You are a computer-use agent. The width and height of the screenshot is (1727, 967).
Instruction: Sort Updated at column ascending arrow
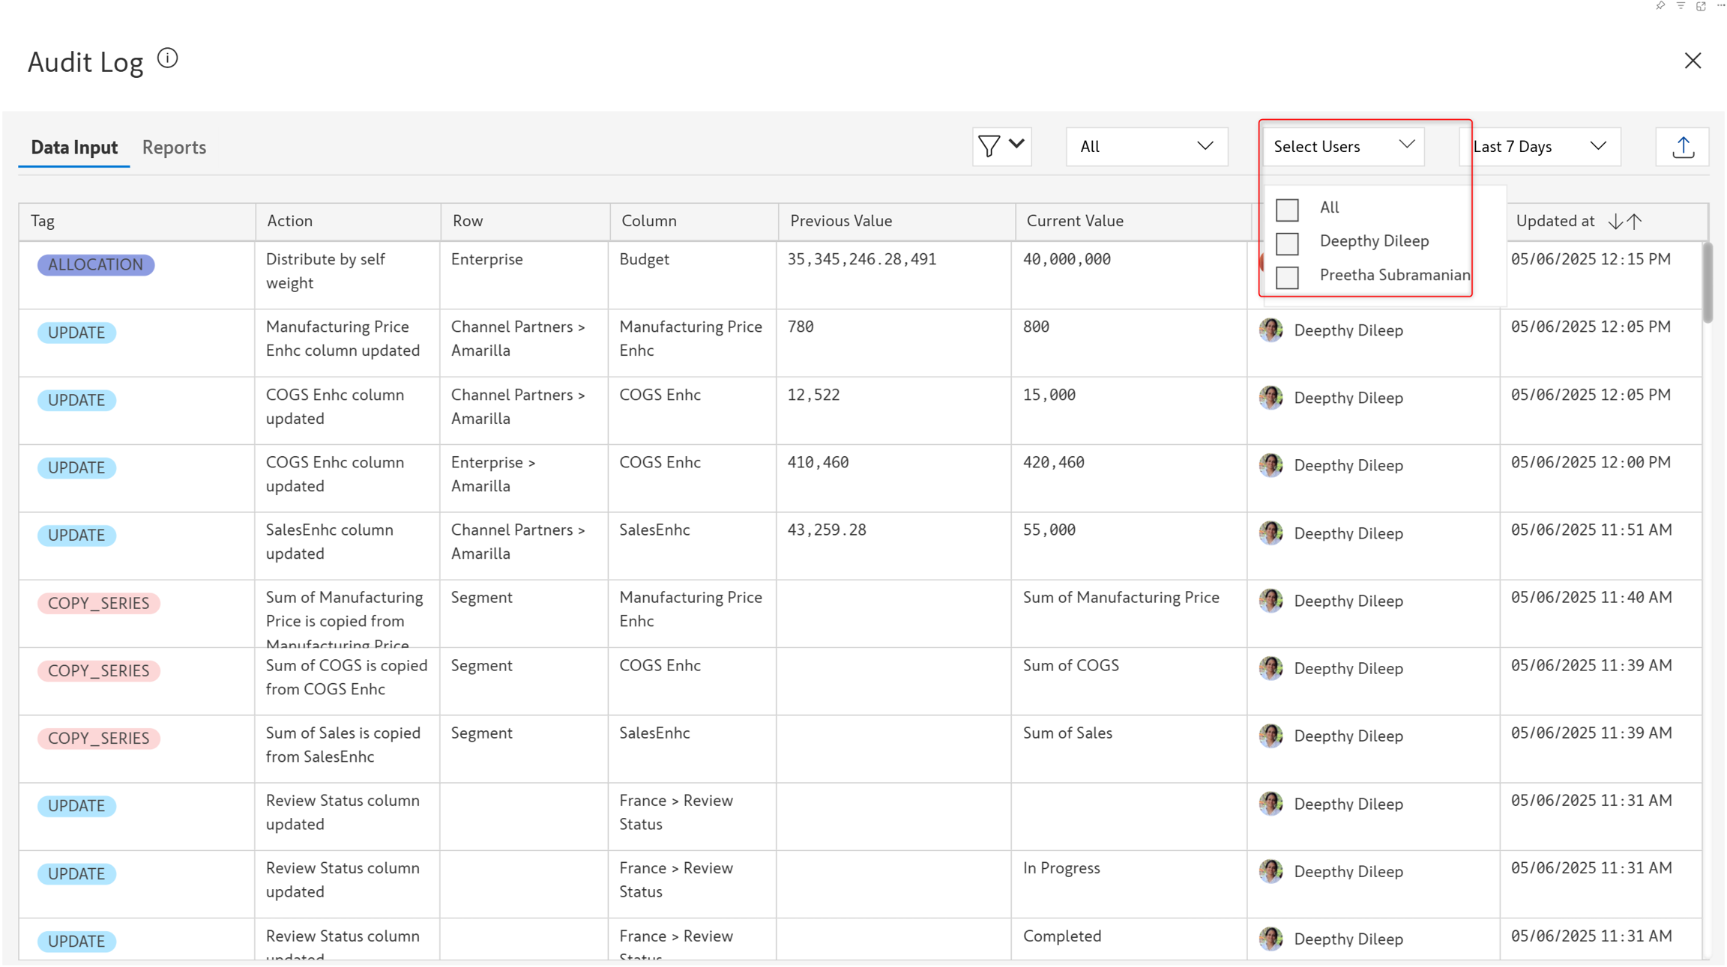[1635, 222]
